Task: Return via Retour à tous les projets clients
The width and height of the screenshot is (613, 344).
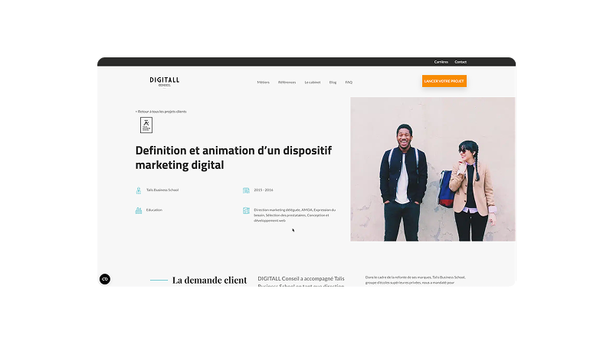Action: 162,112
